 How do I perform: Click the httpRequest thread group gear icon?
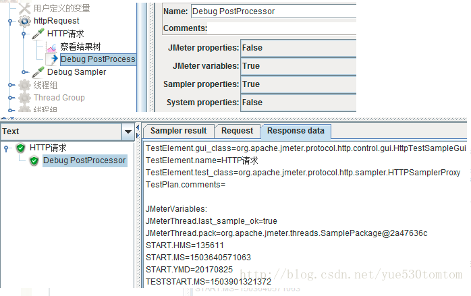click(x=24, y=21)
